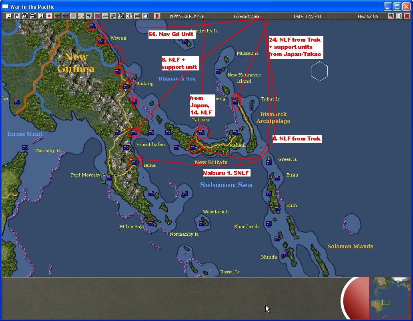Image resolution: width=413 pixels, height=321 pixels.
Task: Select the base flag at Talasea
Action: [202, 132]
